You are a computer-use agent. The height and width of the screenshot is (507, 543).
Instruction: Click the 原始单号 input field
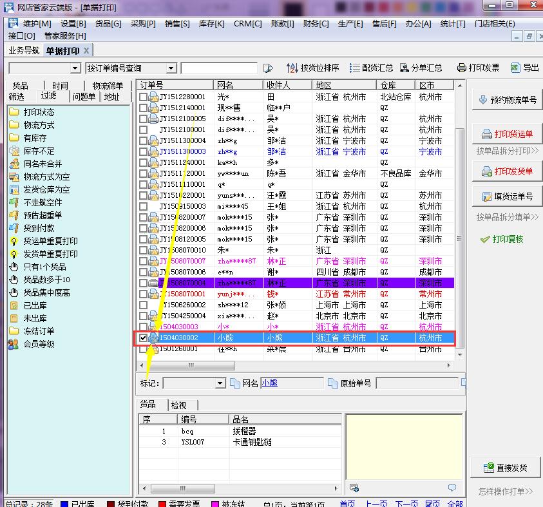417,383
